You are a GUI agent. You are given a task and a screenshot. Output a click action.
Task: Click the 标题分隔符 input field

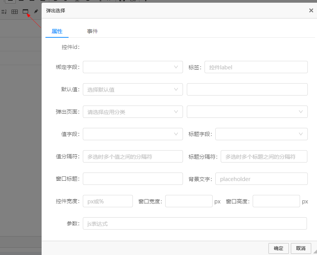[264, 156]
